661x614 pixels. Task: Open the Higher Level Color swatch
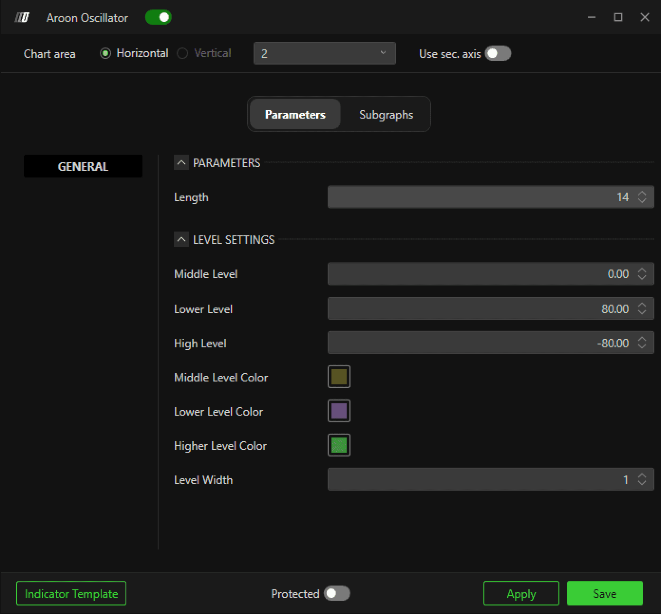pos(339,445)
